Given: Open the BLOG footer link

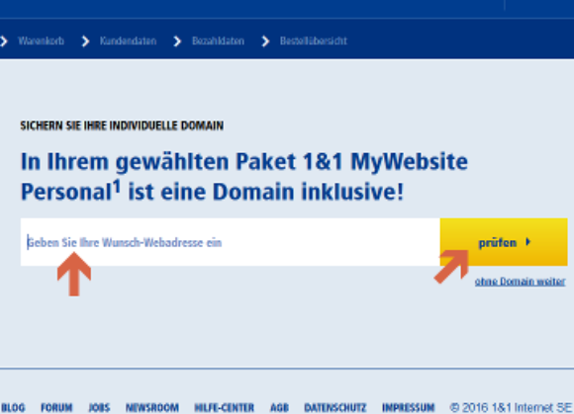Looking at the screenshot, I should pos(13,407).
